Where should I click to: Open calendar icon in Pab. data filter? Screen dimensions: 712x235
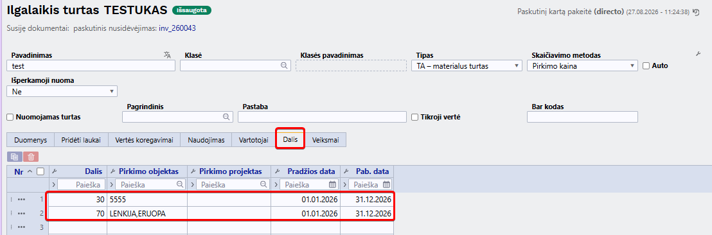[x=386, y=185]
